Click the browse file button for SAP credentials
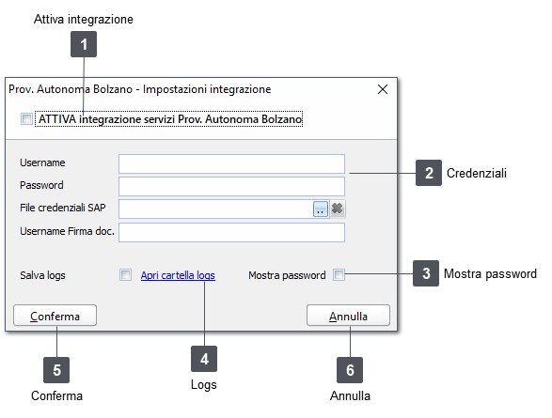552x418 pixels. point(321,209)
